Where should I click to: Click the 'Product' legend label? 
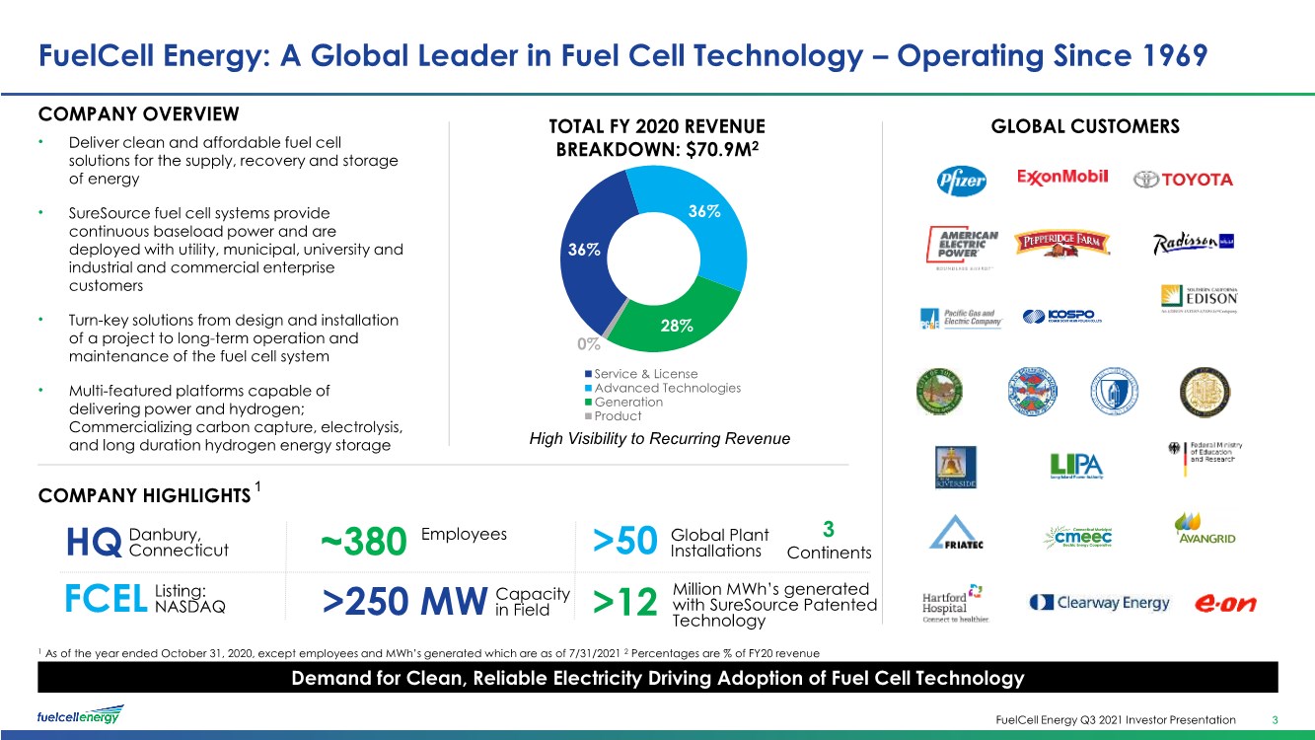point(619,416)
